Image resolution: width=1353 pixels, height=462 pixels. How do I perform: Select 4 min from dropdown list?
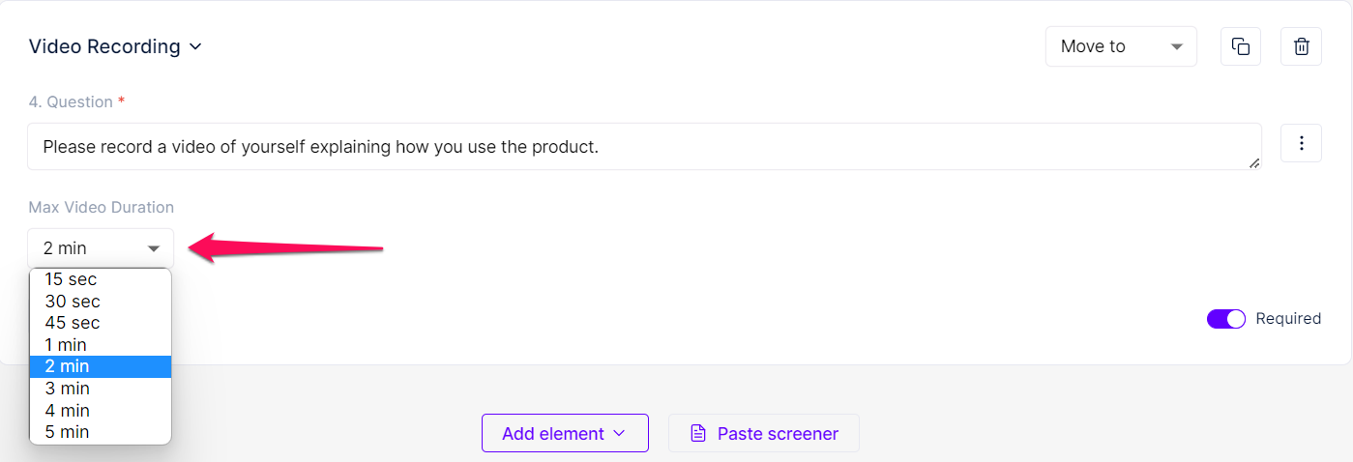[x=101, y=411]
